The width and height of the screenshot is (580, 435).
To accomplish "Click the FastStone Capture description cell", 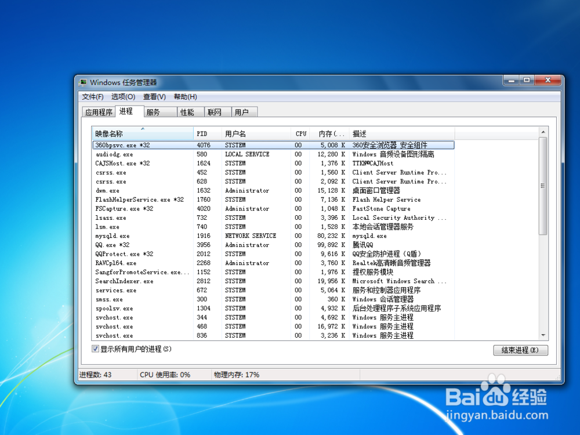I will pos(381,209).
